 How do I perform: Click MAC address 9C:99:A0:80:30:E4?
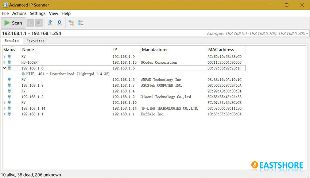click(224, 91)
